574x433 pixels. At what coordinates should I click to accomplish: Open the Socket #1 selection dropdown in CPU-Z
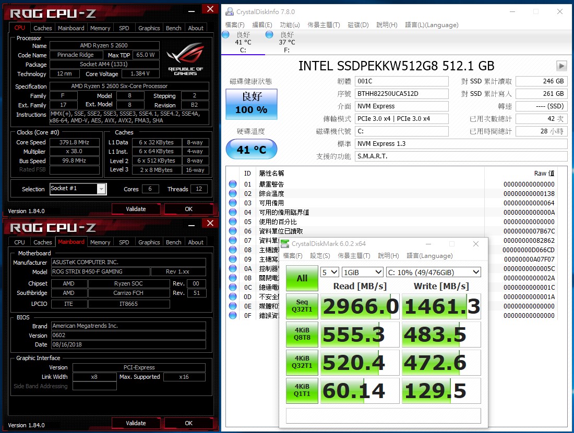[x=101, y=189]
